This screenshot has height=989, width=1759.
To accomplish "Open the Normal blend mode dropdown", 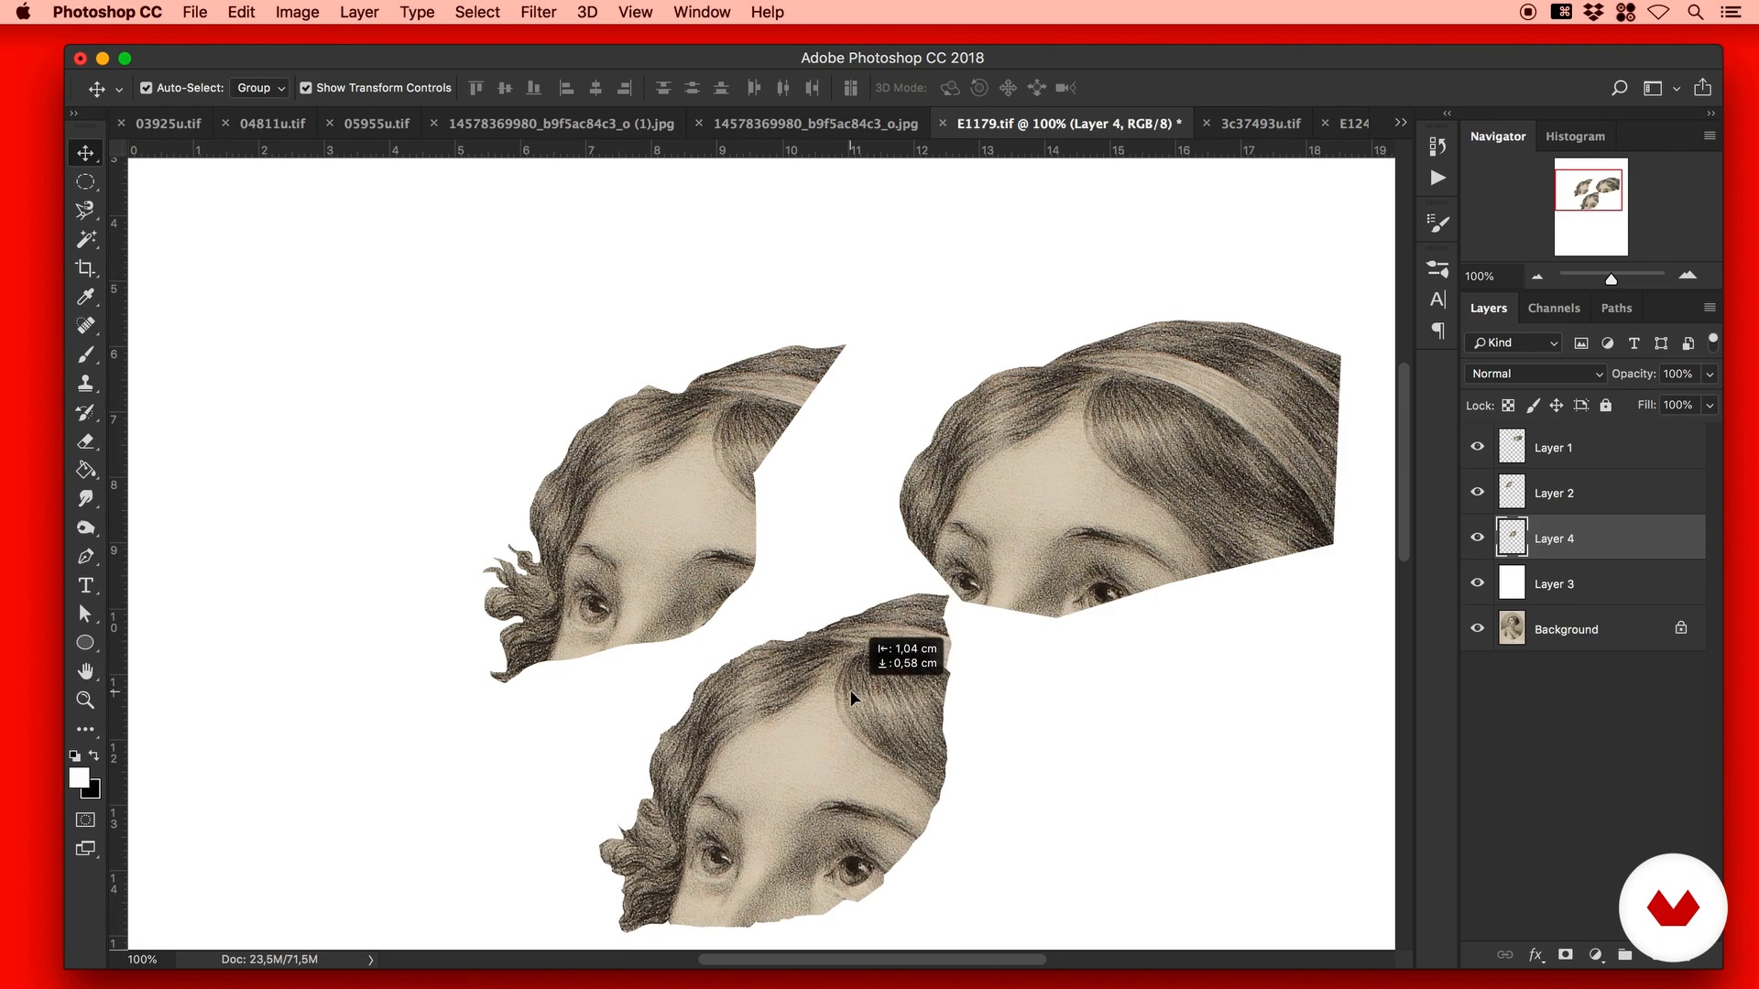I will click(x=1535, y=374).
